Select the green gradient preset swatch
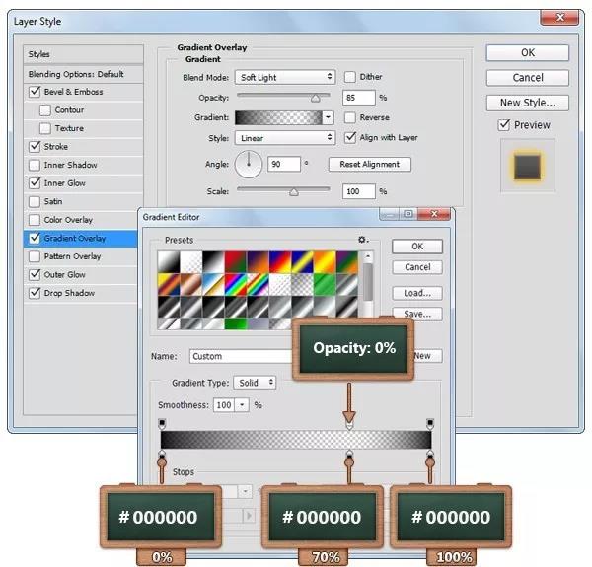Screen dimensions: 592x567 click(325, 284)
